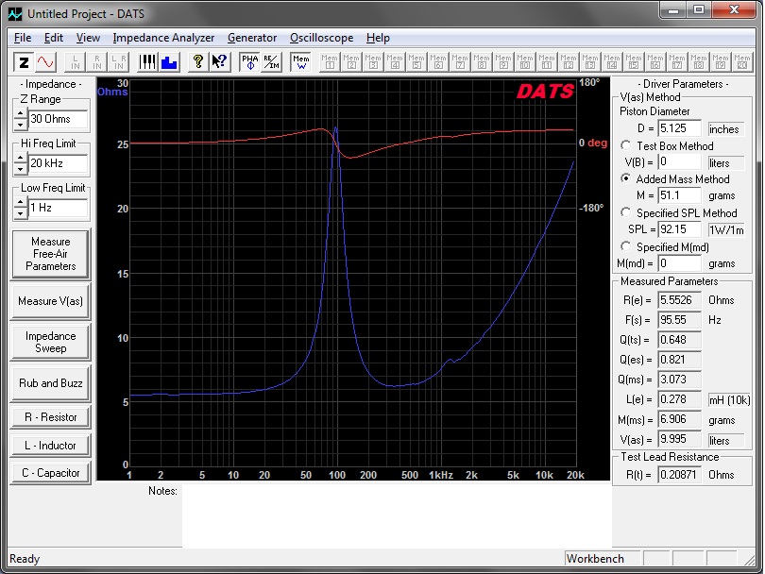Click the L - Inductor button
Image resolution: width=765 pixels, height=574 pixels.
click(50, 446)
